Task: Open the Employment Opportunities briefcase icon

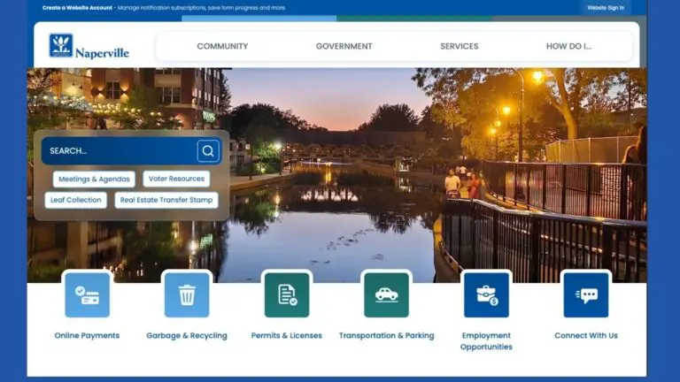Action: pyautogui.click(x=486, y=295)
